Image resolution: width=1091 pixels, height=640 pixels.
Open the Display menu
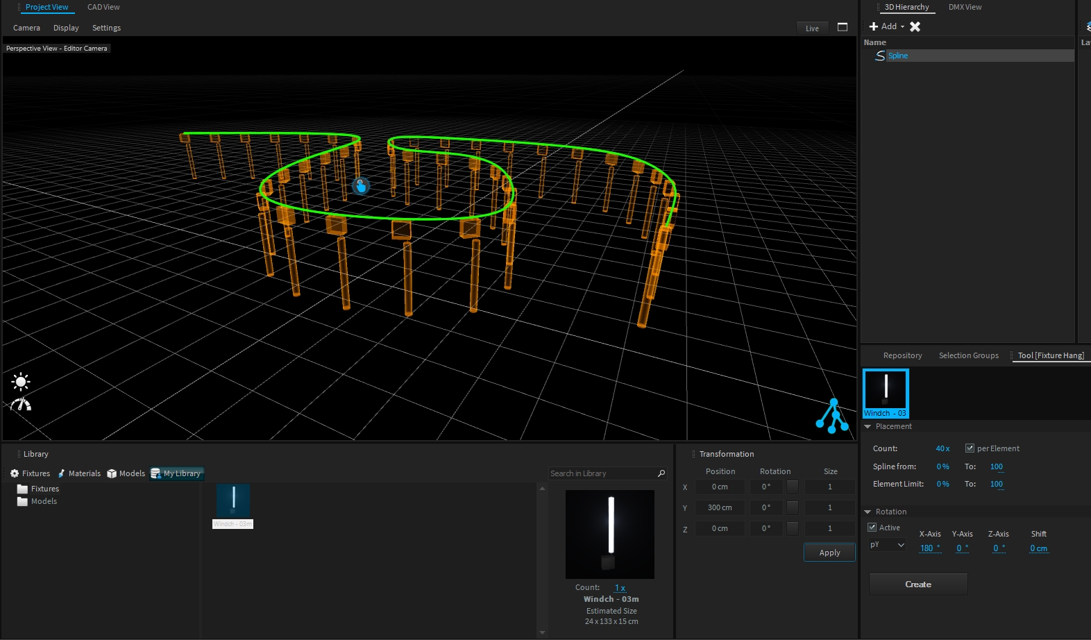click(x=66, y=28)
